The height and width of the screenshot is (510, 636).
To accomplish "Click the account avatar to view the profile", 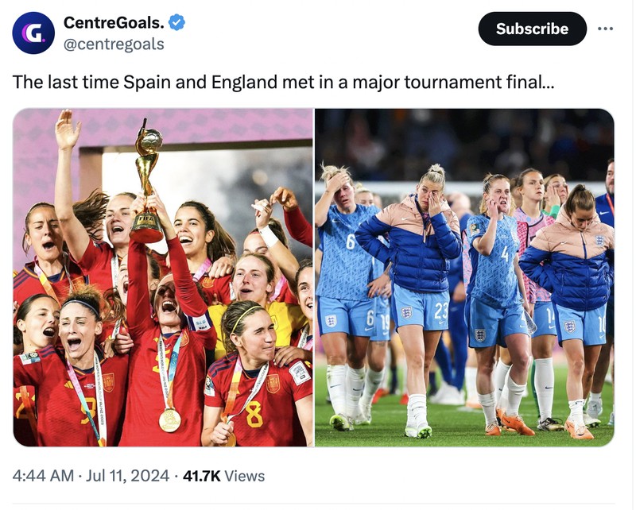I will (x=32, y=30).
